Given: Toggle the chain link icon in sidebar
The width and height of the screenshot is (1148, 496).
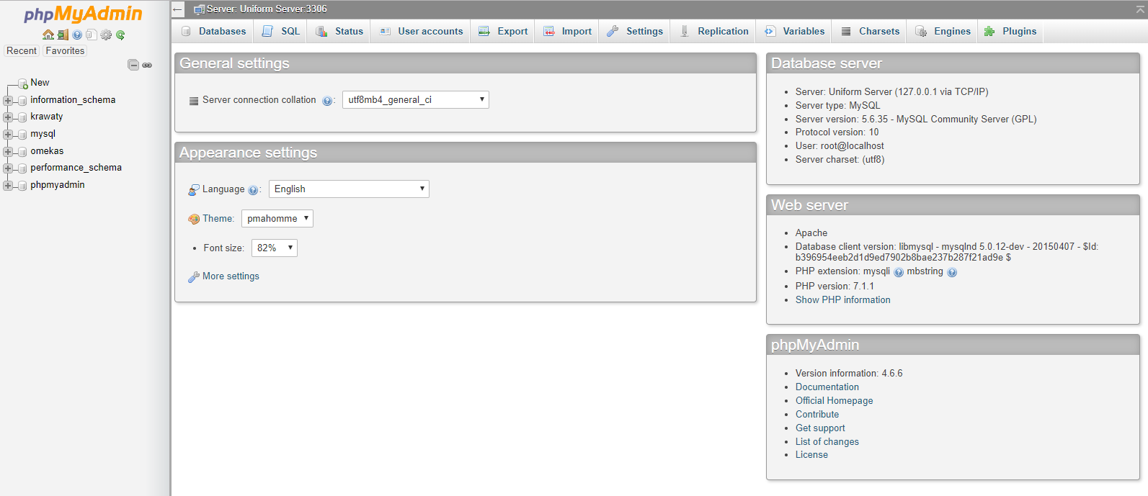Looking at the screenshot, I should (x=147, y=65).
